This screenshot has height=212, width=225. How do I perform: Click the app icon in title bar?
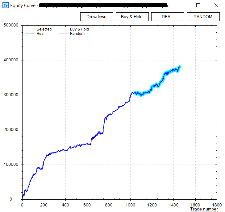coord(5,5)
